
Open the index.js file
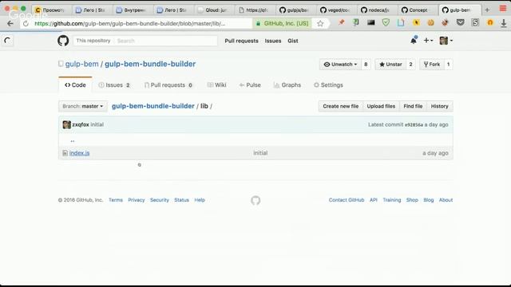[x=79, y=153]
